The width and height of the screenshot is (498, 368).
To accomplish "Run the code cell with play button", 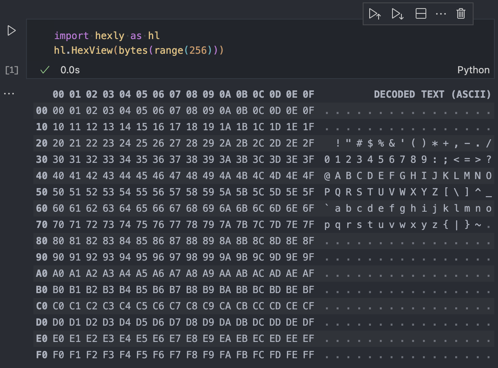I will point(11,31).
